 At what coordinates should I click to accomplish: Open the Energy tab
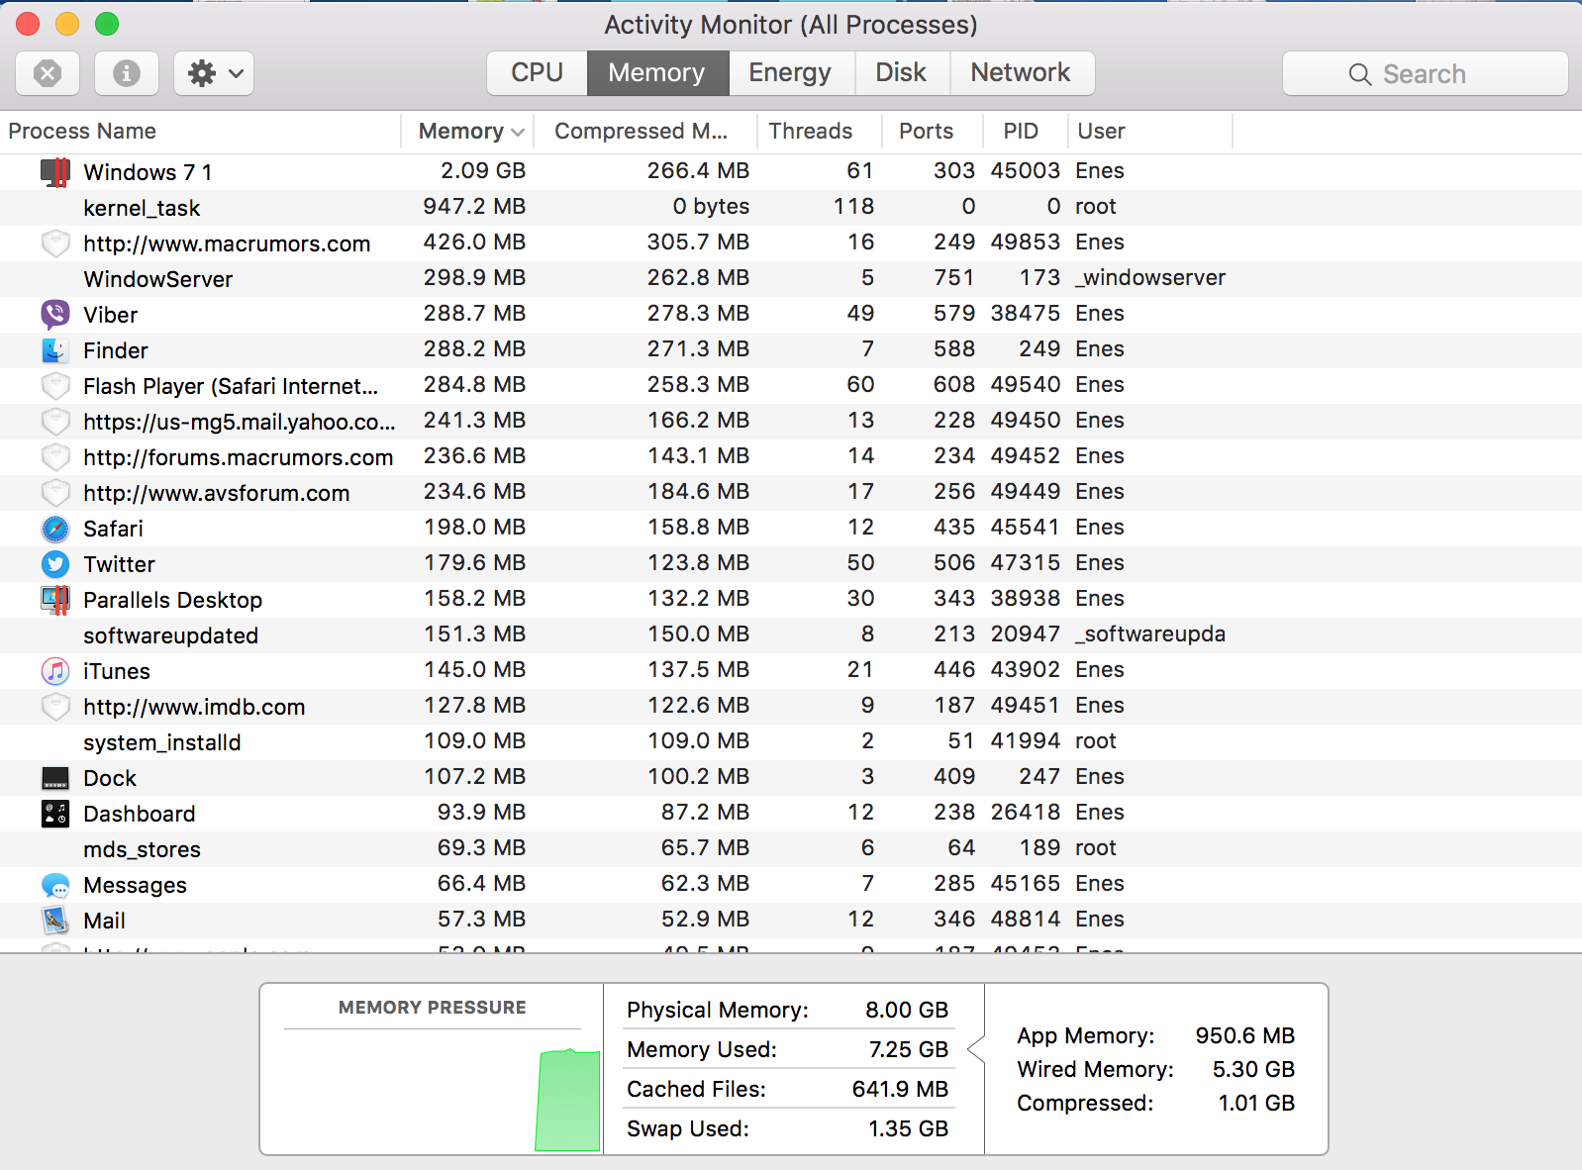(790, 73)
